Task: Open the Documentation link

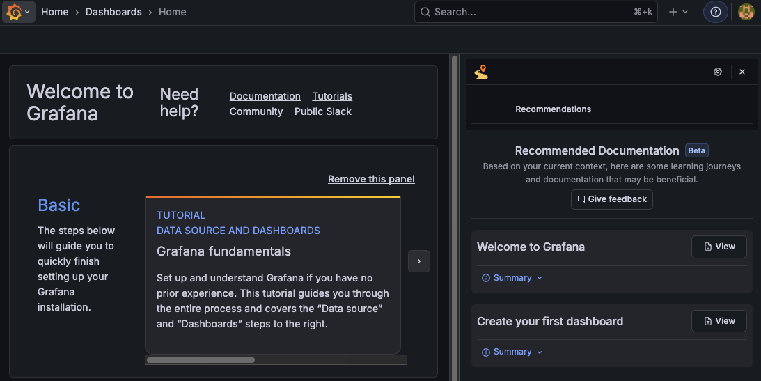Action: pyautogui.click(x=265, y=96)
